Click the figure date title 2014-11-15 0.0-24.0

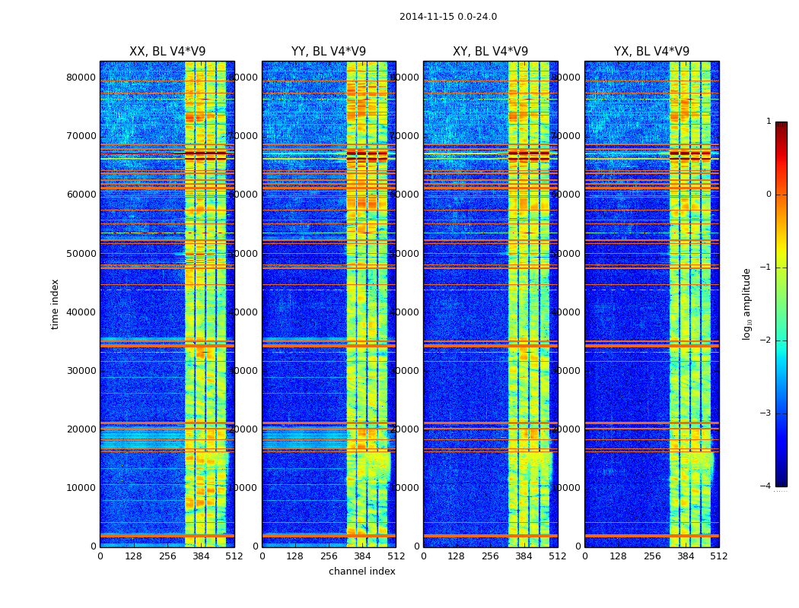448,17
